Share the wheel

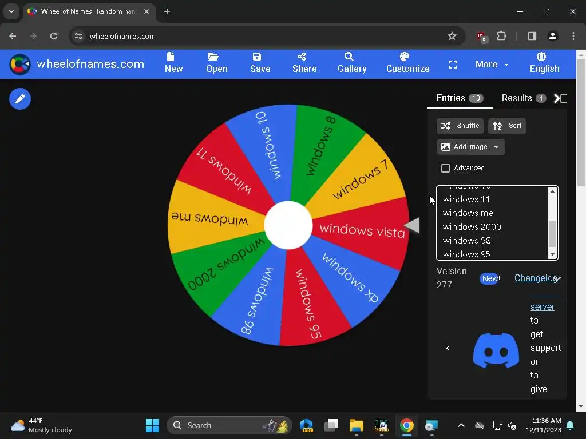click(x=304, y=63)
